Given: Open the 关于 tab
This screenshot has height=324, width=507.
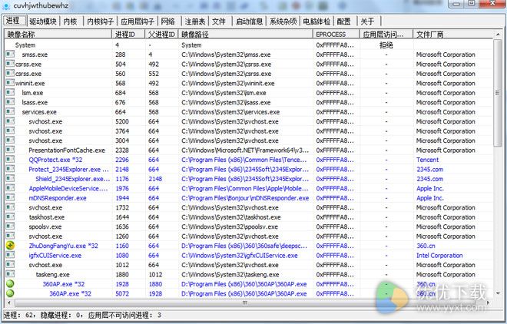Looking at the screenshot, I should pos(368,21).
